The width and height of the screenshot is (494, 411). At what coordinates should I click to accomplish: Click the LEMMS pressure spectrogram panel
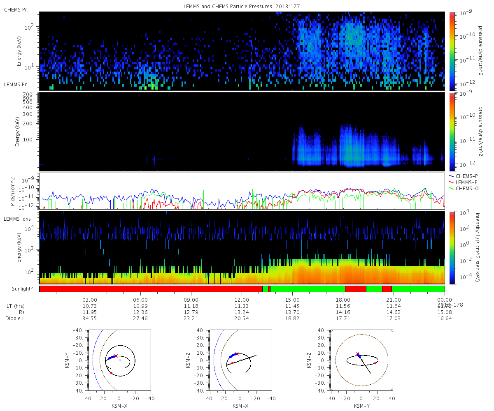(x=242, y=132)
